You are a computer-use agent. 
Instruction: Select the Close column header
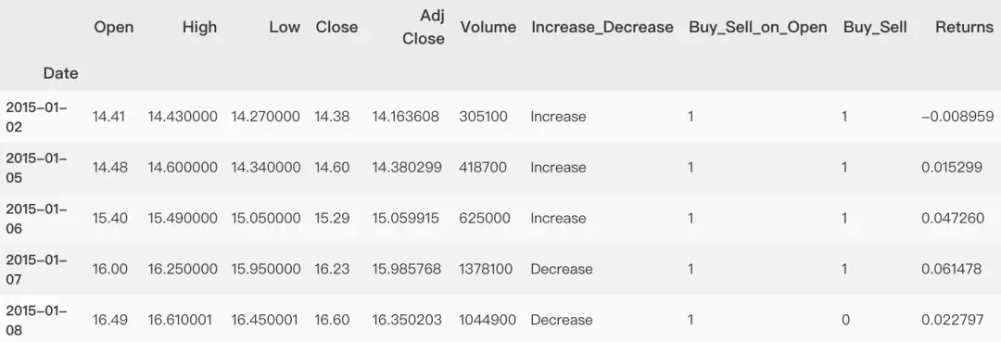click(336, 28)
